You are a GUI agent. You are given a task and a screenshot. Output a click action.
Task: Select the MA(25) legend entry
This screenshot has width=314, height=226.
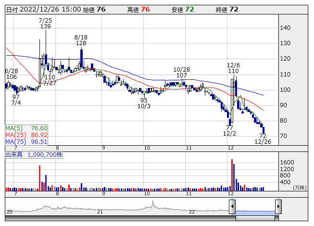pos(26,135)
